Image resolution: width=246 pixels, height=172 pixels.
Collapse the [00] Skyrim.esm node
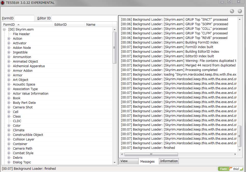[x=4, y=29]
